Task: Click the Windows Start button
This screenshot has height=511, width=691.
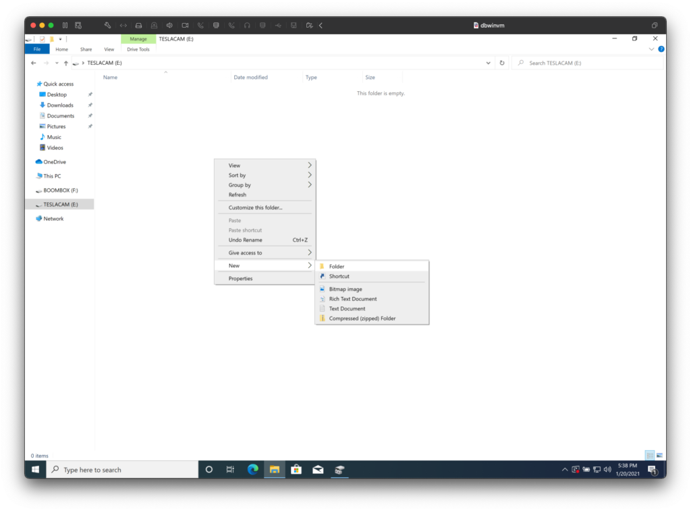Action: 34,469
